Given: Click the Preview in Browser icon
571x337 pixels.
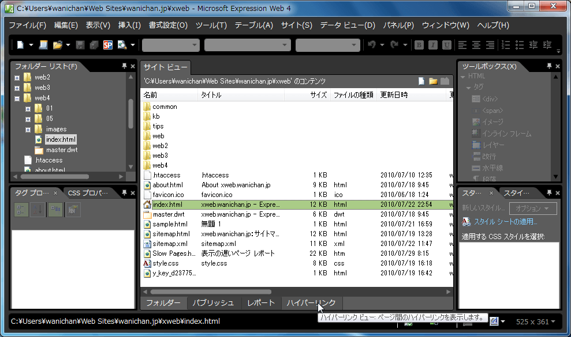Looking at the screenshot, I should pyautogui.click(x=122, y=45).
